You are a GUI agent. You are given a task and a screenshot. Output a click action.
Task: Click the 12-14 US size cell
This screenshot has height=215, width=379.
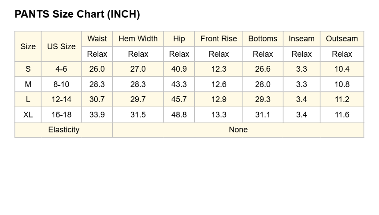[61, 99]
